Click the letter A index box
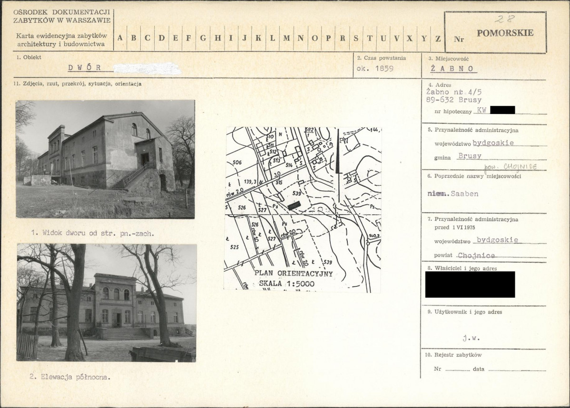 click(x=120, y=38)
